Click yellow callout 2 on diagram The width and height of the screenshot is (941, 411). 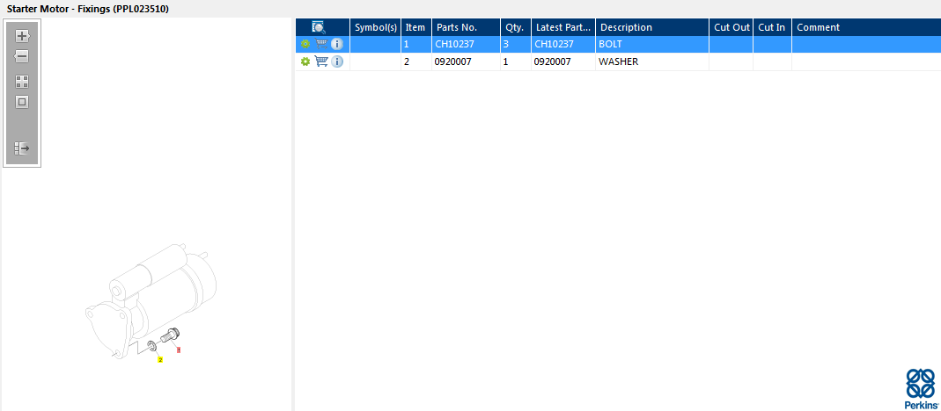[x=160, y=359]
